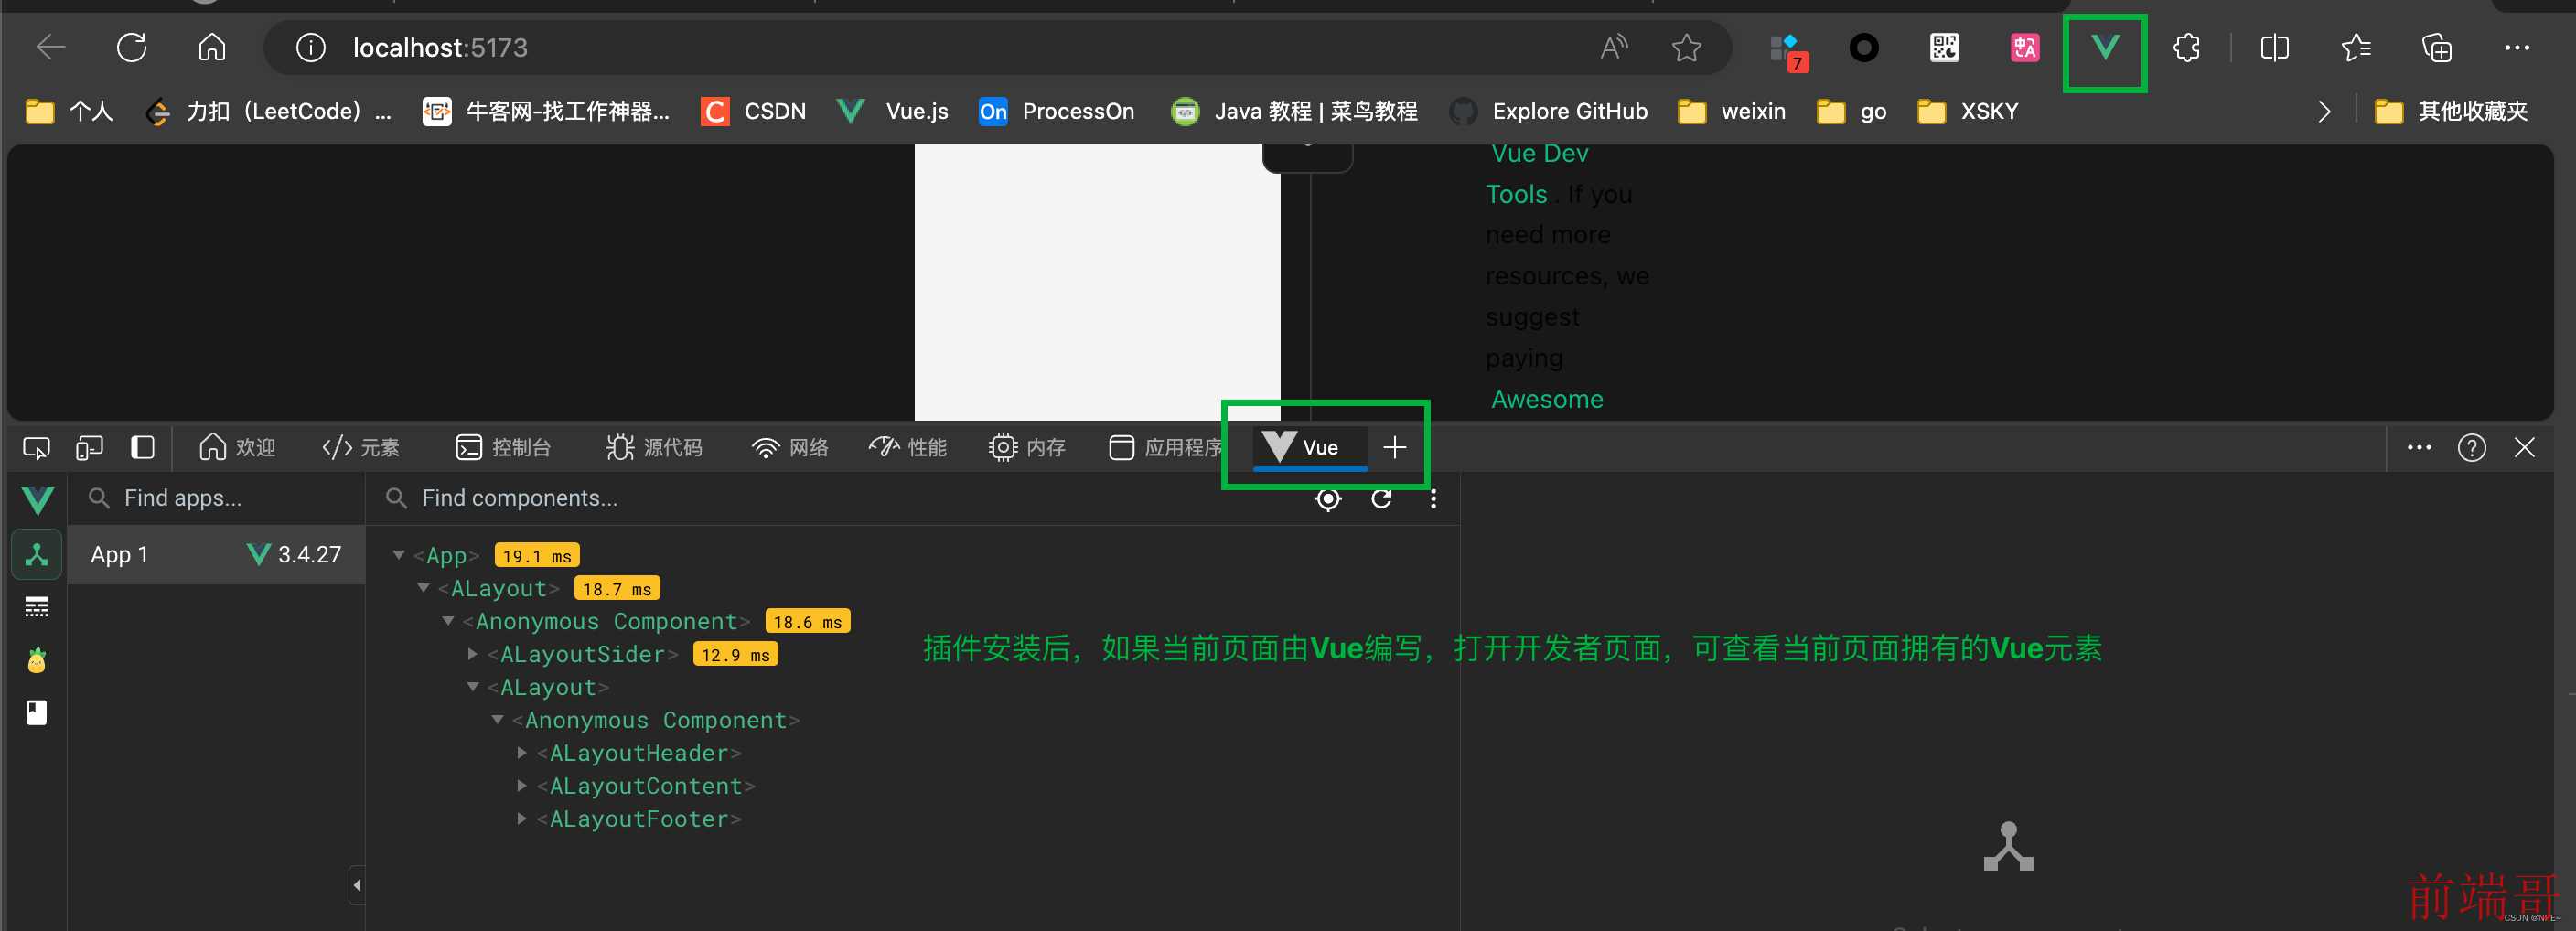Open the Explore GitHub bookmark
The width and height of the screenshot is (2576, 931).
point(1548,111)
